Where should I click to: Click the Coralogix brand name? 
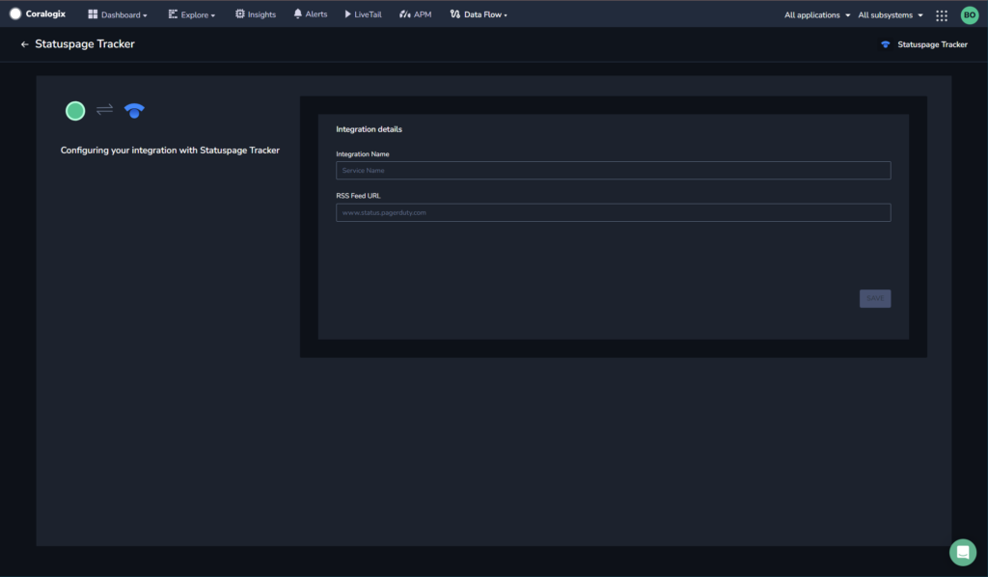[45, 14]
